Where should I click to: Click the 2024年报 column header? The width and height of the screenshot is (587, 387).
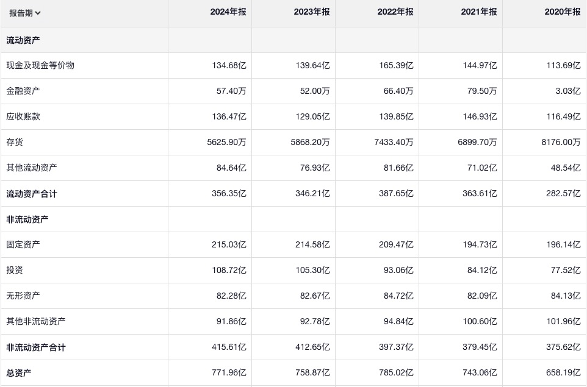[x=228, y=12]
